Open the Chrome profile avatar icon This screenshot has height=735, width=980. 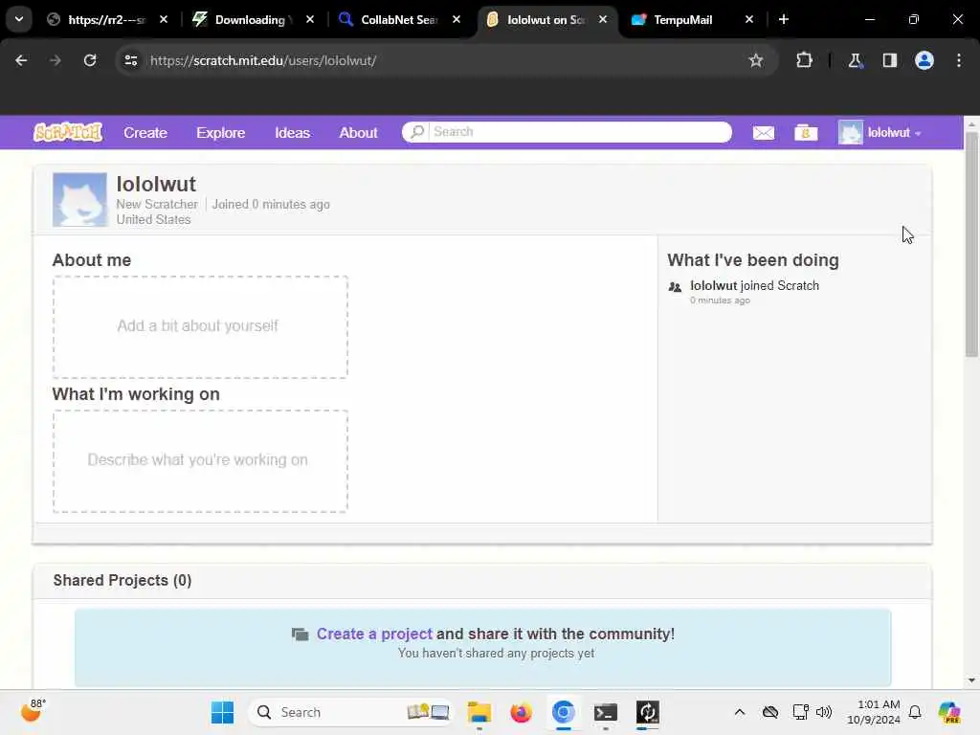[924, 60]
